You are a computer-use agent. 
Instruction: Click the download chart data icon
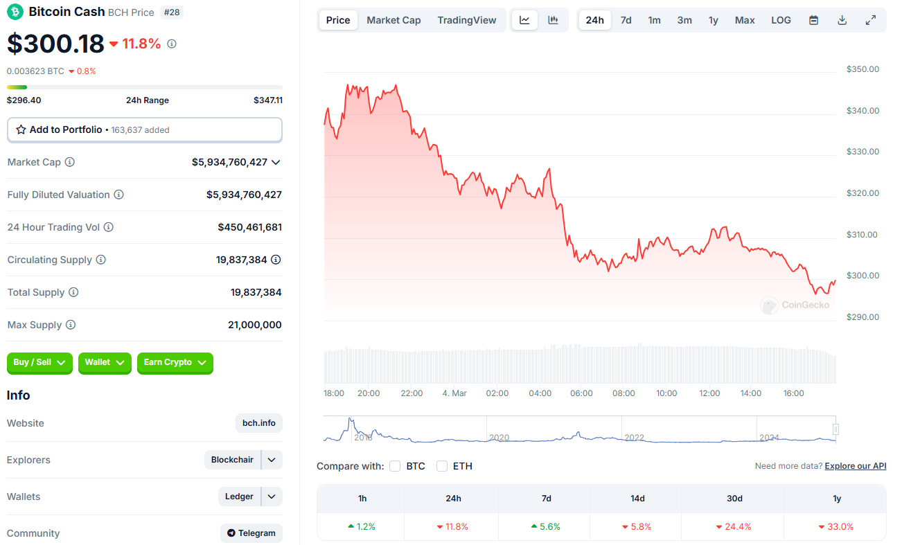(842, 20)
